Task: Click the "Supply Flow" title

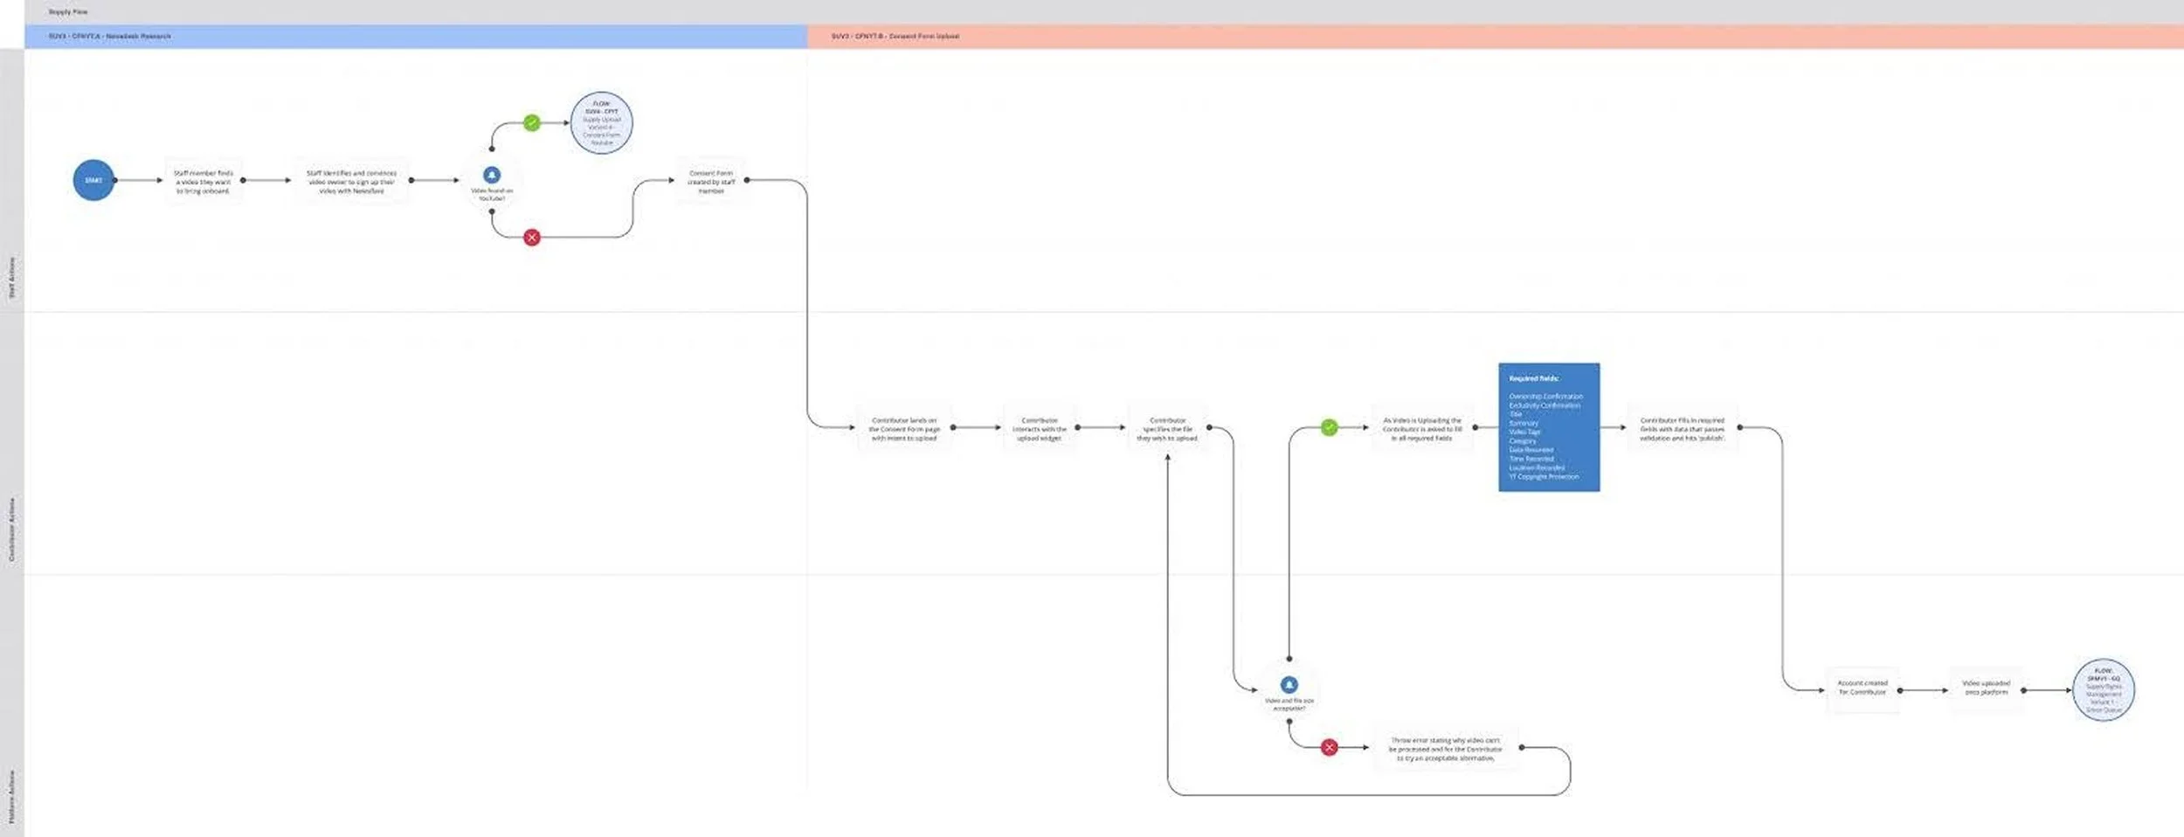Action: point(68,11)
